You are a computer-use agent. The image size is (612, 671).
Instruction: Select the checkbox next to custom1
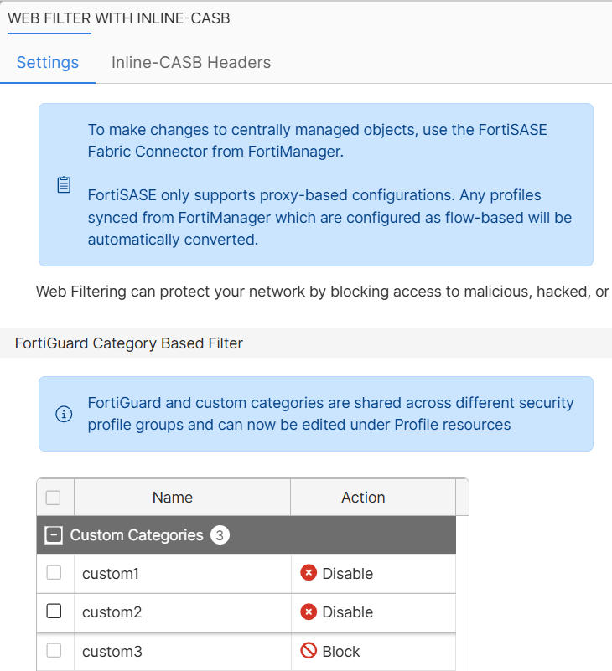(x=54, y=573)
